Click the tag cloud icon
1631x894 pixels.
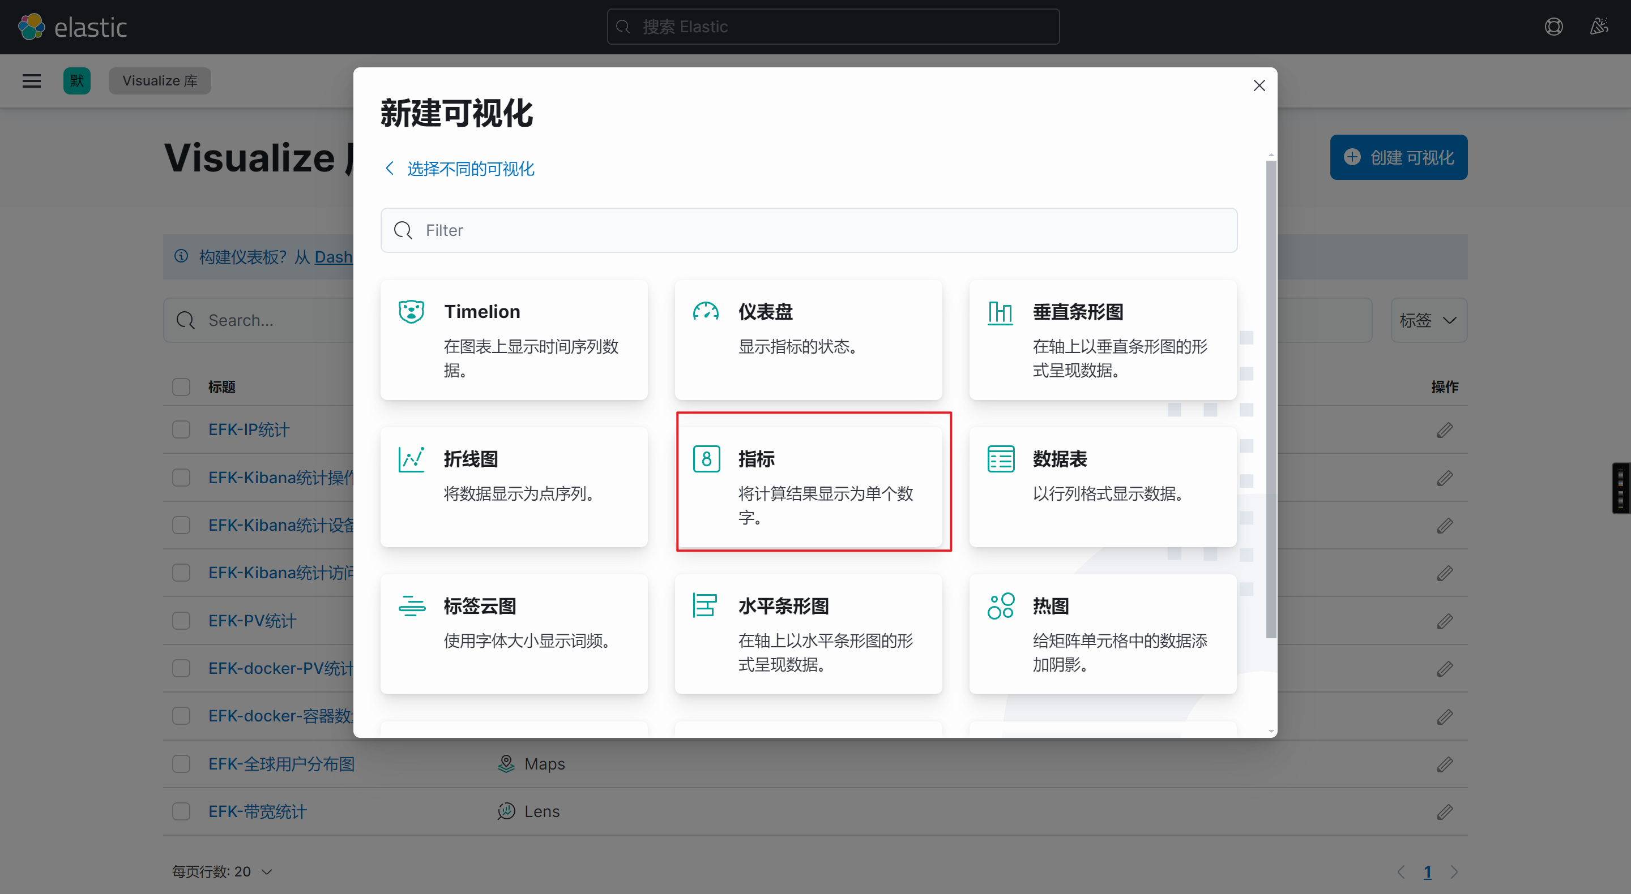[412, 606]
